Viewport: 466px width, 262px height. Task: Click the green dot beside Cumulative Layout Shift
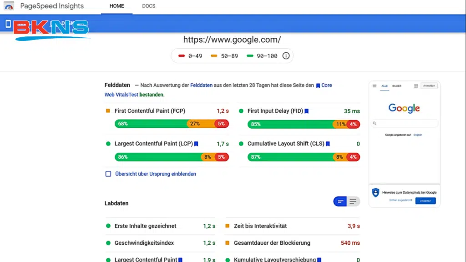[x=241, y=143]
